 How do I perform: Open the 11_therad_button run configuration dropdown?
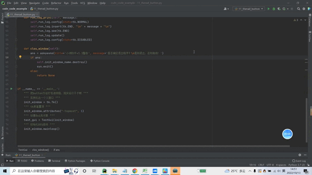pos(249,9)
